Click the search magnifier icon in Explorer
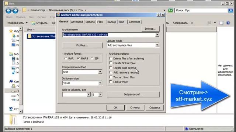This screenshot has height=132, width=236. [230, 10]
